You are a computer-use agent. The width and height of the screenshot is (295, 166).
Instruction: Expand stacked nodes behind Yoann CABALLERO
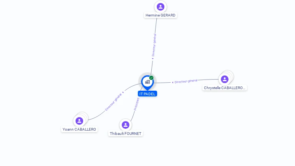(85, 115)
